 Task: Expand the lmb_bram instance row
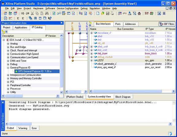point(91,54)
